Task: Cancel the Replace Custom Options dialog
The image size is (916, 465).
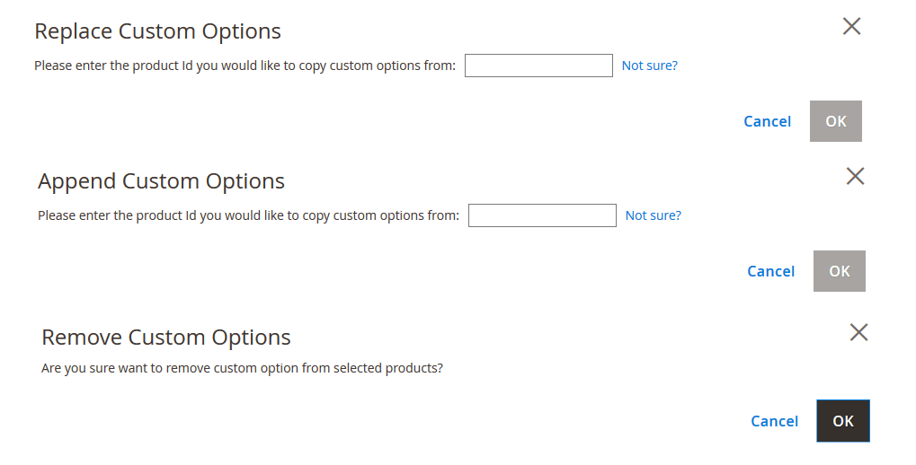Action: pos(767,121)
